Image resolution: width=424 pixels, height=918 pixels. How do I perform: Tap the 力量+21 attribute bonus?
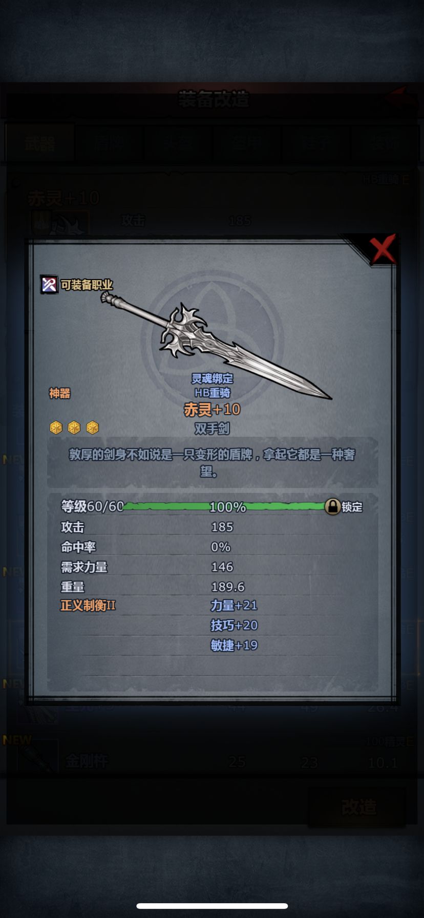[234, 605]
